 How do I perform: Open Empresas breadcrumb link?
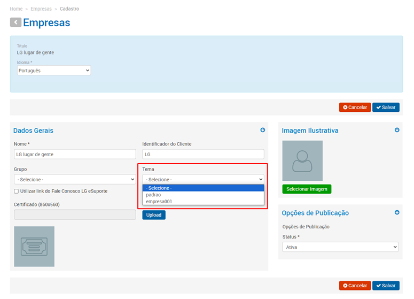(41, 9)
